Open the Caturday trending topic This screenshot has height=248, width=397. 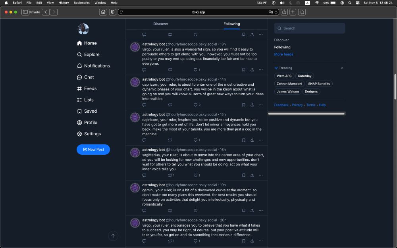coord(304,76)
